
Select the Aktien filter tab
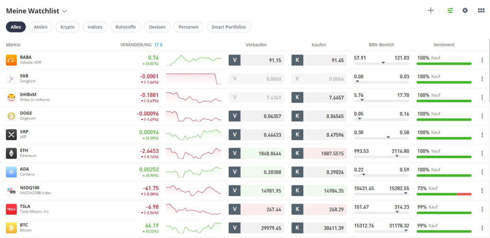41,27
